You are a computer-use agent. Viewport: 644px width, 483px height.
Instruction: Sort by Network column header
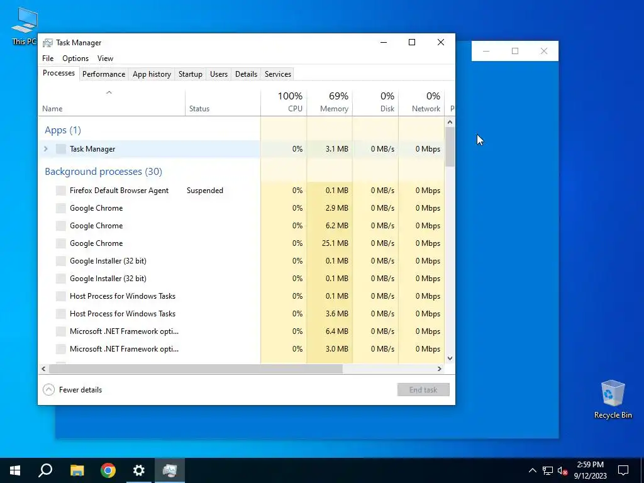tap(421, 103)
